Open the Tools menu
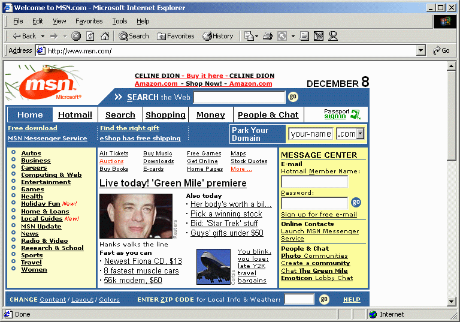460x322 pixels. coord(120,21)
